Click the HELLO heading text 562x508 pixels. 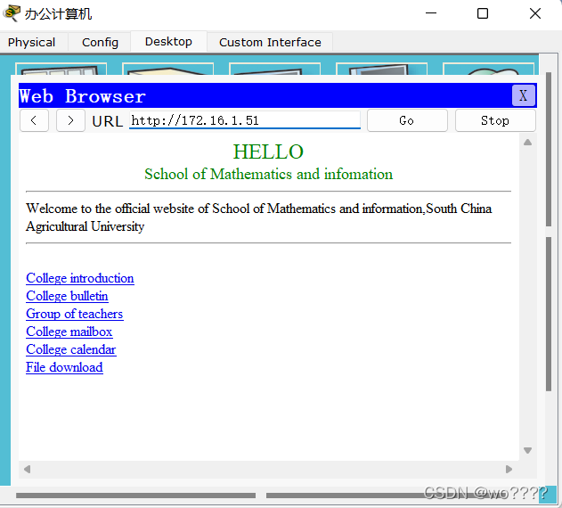point(268,152)
